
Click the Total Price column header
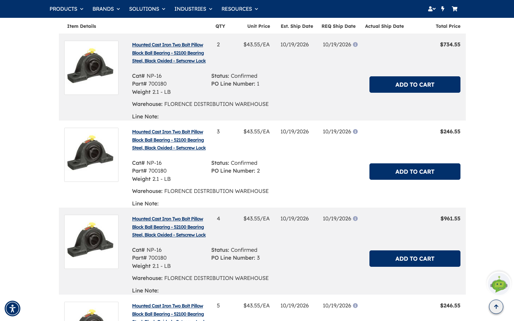click(448, 26)
